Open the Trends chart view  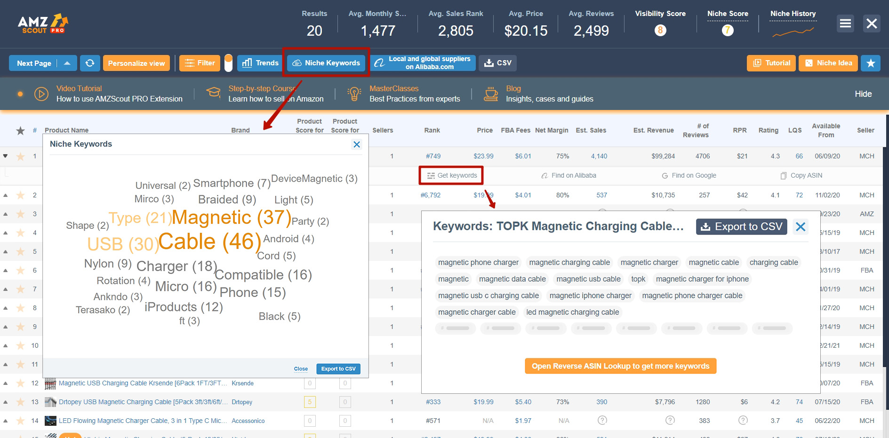(x=259, y=63)
